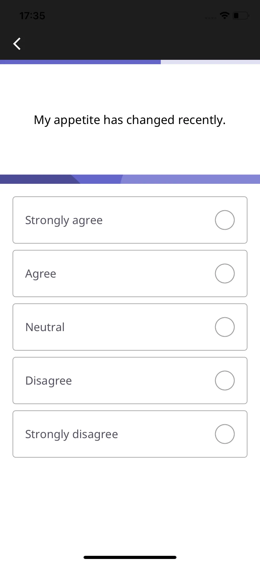Select the Disagree radio circle
The height and width of the screenshot is (564, 260).
225,381
